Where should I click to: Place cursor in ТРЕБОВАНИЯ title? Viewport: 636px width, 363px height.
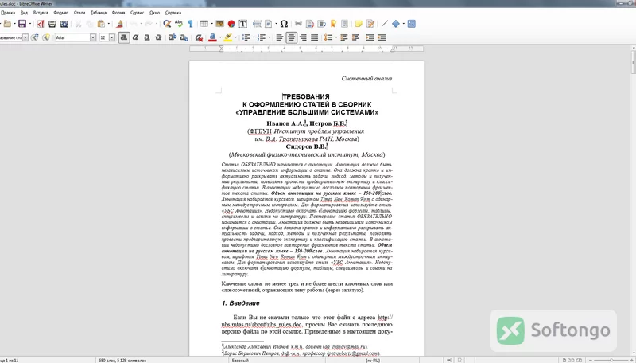(306, 96)
